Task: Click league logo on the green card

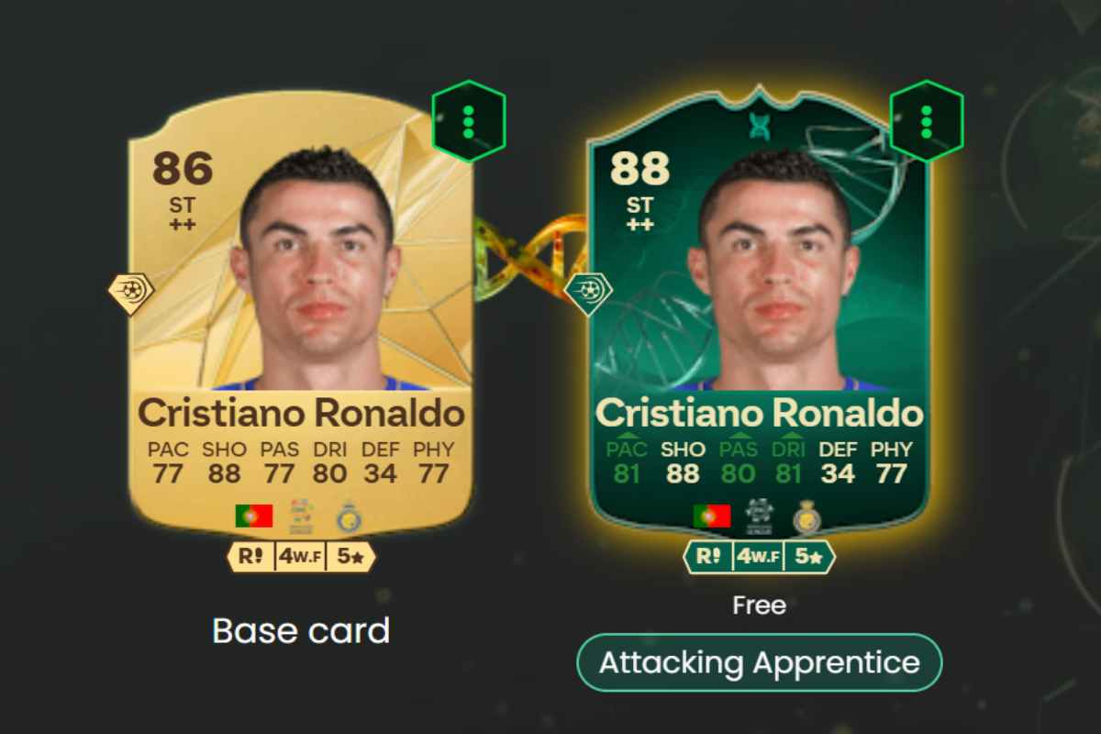Action: (x=760, y=517)
